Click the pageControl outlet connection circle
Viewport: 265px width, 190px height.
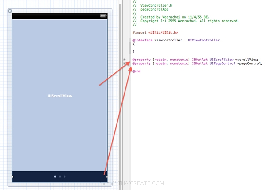pos(124,63)
